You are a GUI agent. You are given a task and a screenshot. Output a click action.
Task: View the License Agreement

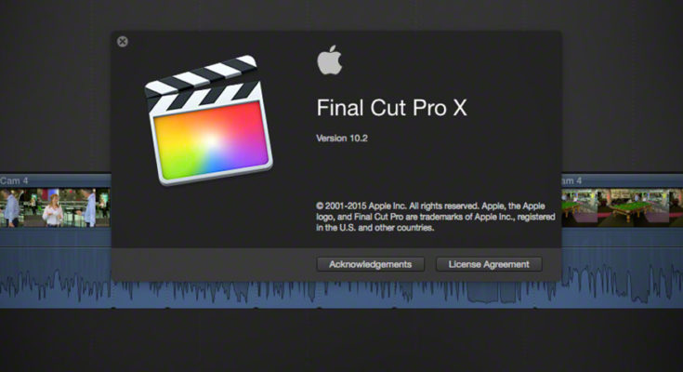pyautogui.click(x=489, y=264)
